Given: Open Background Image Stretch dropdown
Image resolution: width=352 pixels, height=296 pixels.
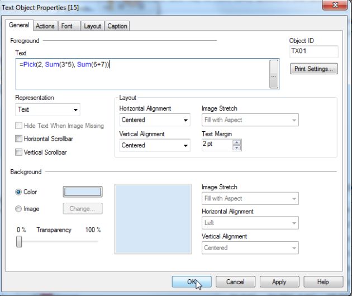Looking at the screenshot, I should (x=250, y=198).
